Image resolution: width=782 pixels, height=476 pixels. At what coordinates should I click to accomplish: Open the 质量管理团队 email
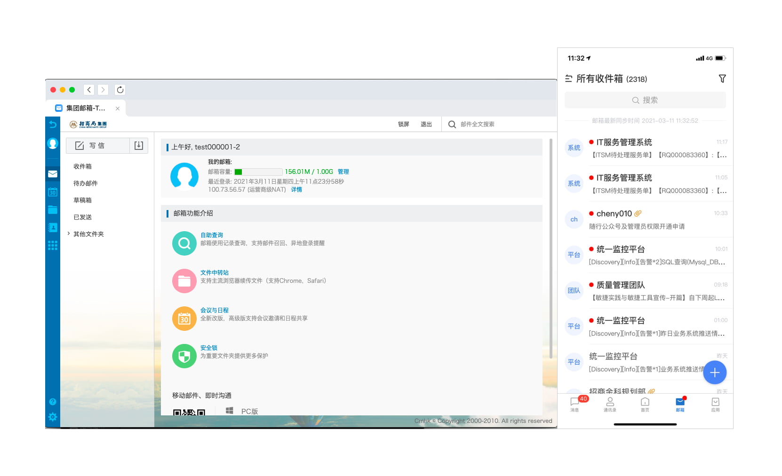click(x=646, y=291)
